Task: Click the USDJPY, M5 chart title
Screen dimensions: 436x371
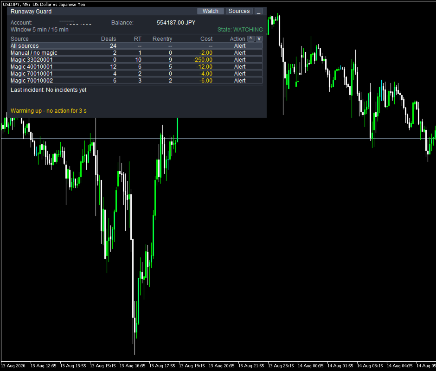Action: click(x=44, y=5)
